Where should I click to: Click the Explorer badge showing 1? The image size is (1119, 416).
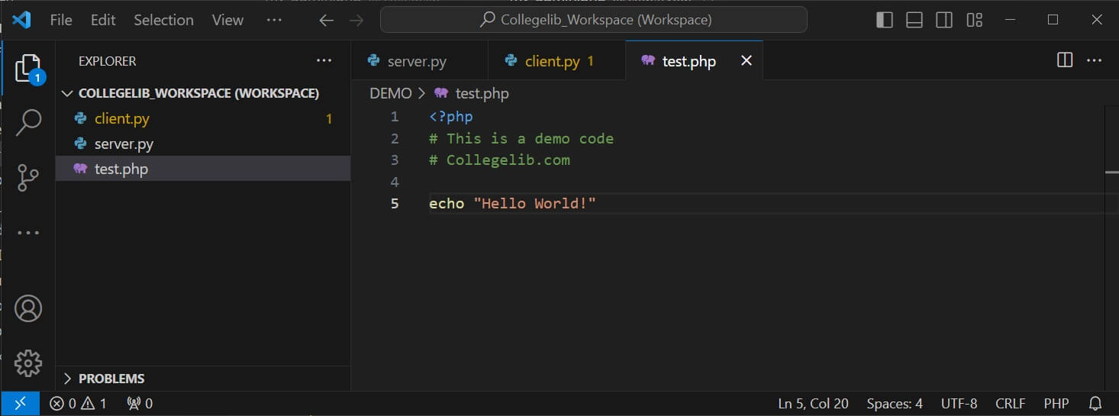click(37, 77)
